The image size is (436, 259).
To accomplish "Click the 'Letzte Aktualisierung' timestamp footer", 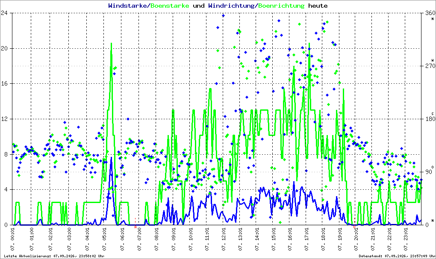I will click(x=54, y=256).
